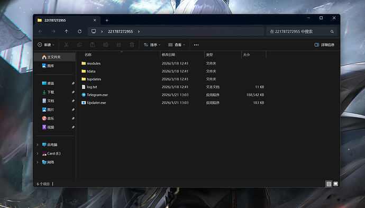365x208 pixels.
Task: Select the Telegram.exe file icon
Action: [x=84, y=95]
